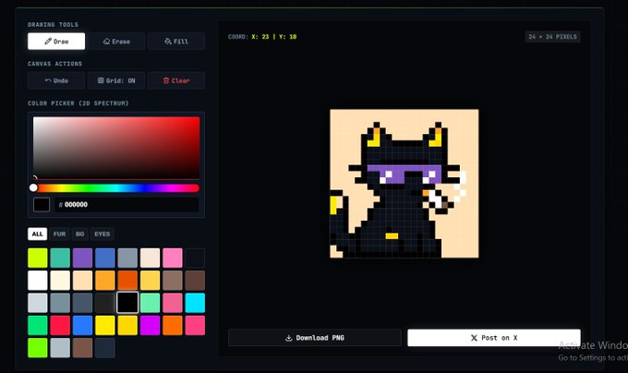628x373 pixels.
Task: Undo the last canvas action
Action: (x=56, y=80)
